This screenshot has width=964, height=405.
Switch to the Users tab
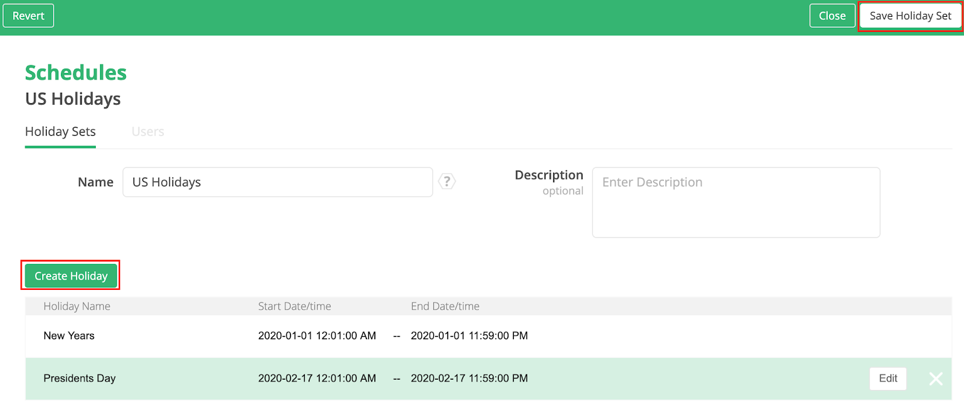coord(148,131)
